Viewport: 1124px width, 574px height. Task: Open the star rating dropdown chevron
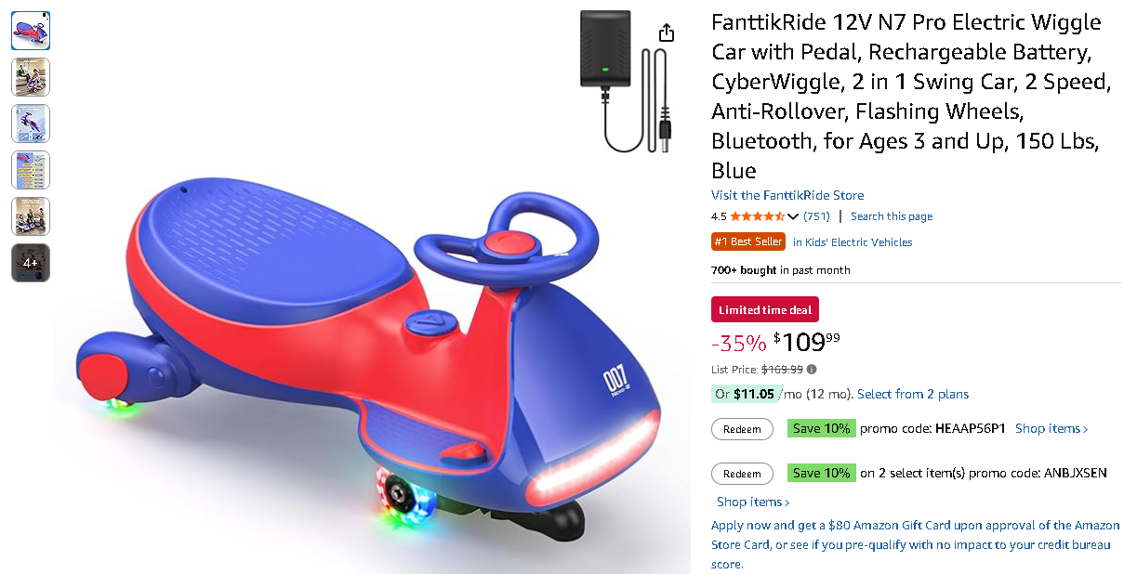tap(793, 216)
